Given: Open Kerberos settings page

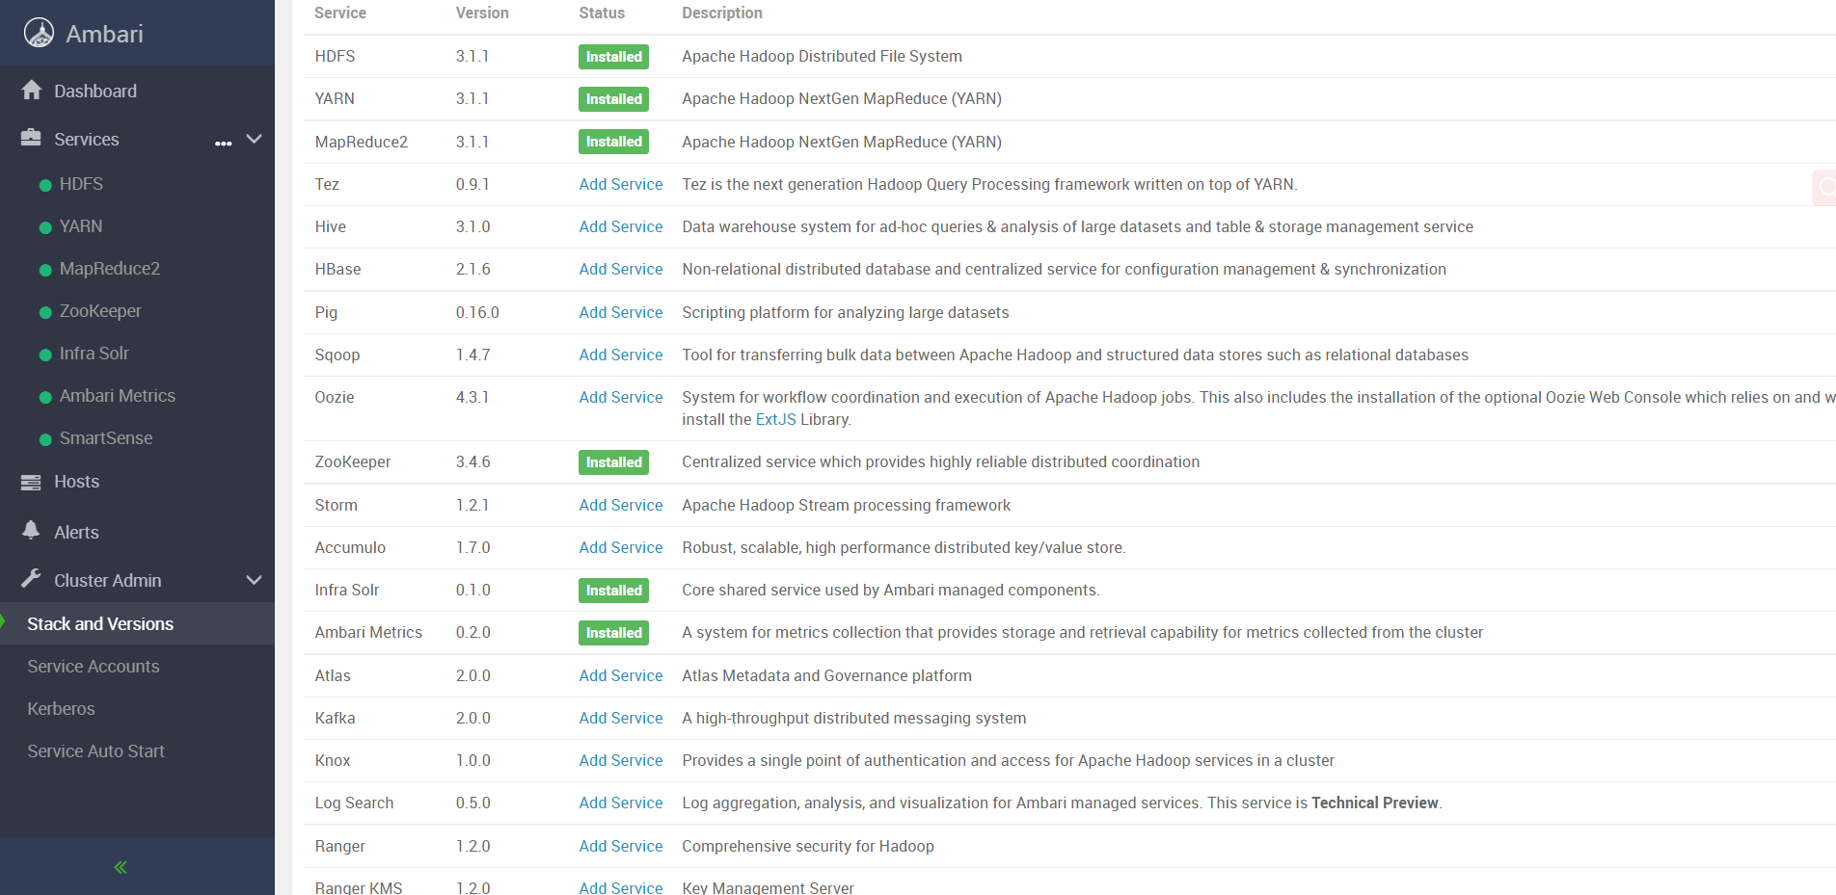Looking at the screenshot, I should (61, 708).
